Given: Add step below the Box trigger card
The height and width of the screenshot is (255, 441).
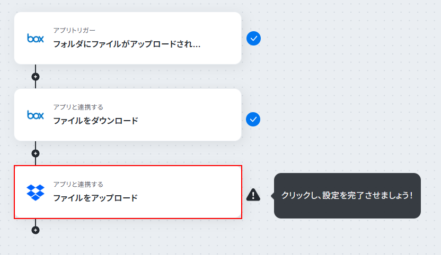Looking at the screenshot, I should (36, 77).
